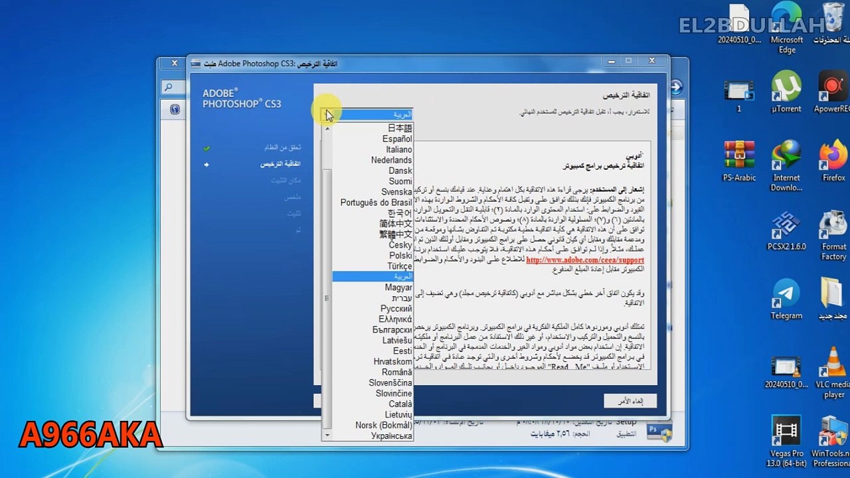
Task: Launch Vegas Pro 13.0 (64-bit) shortcut
Action: coord(787,441)
